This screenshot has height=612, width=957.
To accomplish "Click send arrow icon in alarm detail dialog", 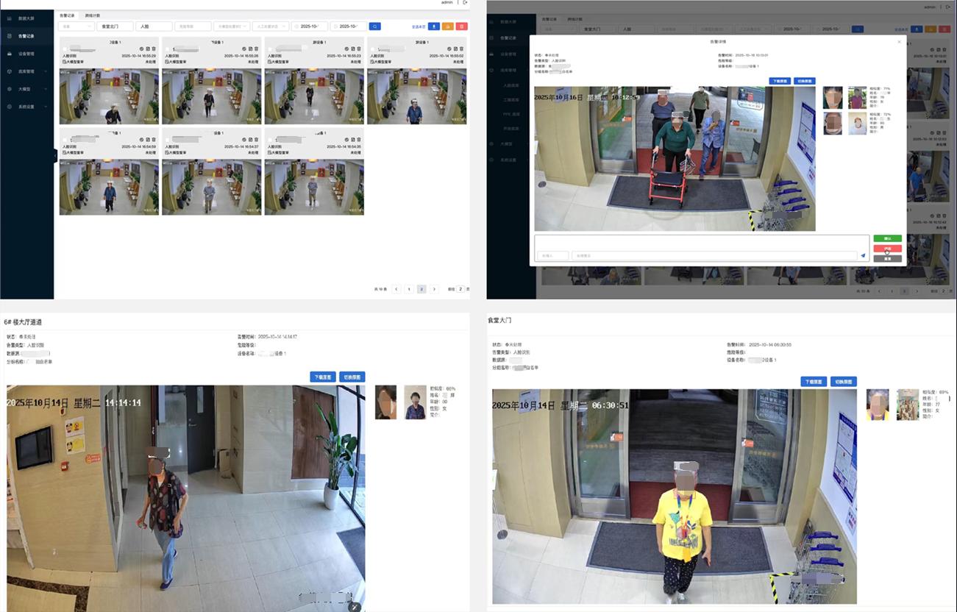I will pos(863,256).
